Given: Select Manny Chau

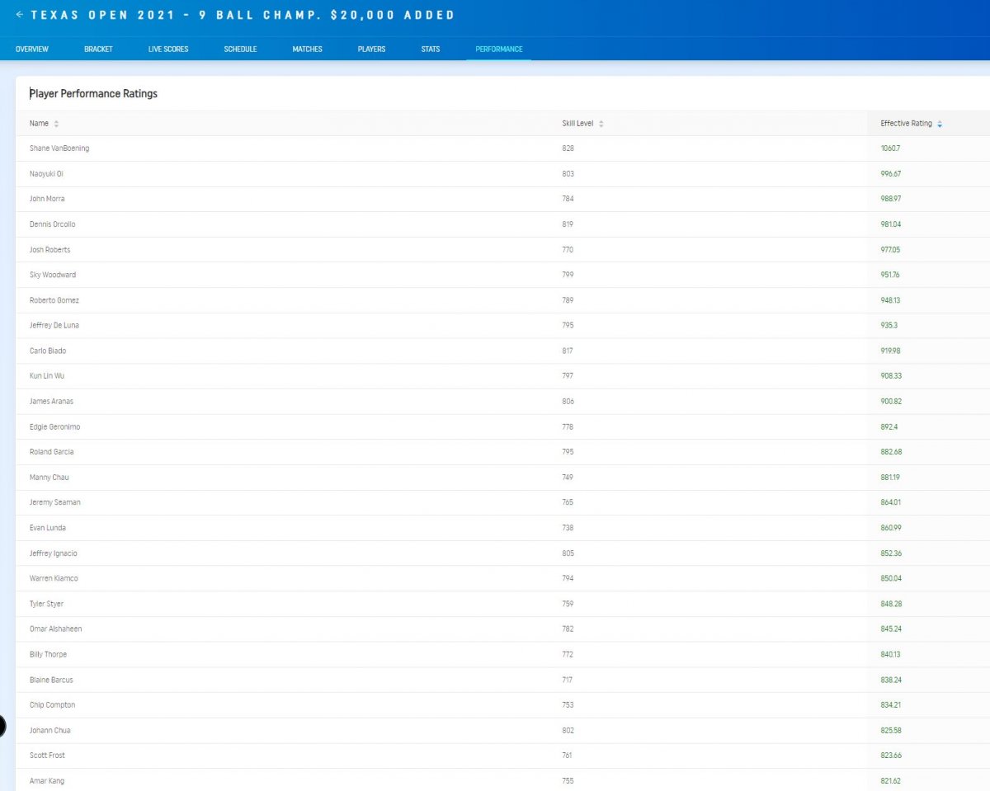Looking at the screenshot, I should [x=49, y=477].
